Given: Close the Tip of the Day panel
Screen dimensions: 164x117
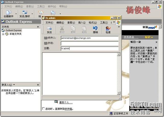Looking at the screenshot, I should 156,42.
